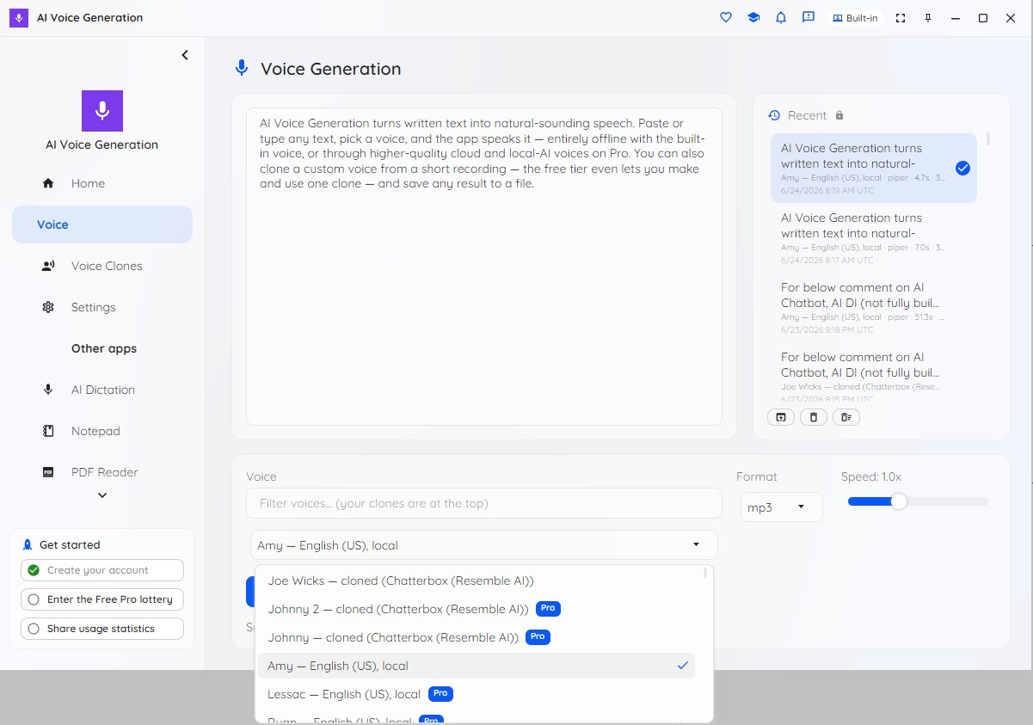The image size is (1033, 725).
Task: Open Notepad from Other apps
Action: point(102,431)
